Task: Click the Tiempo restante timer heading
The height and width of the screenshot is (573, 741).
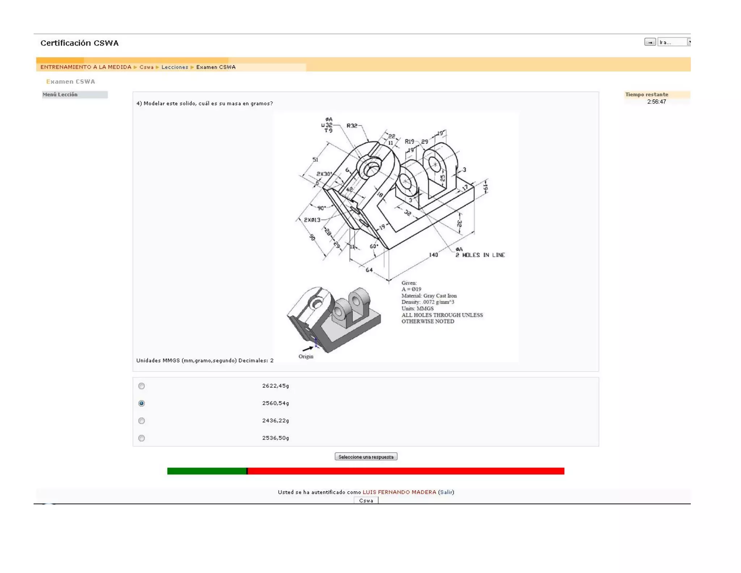Action: click(647, 95)
